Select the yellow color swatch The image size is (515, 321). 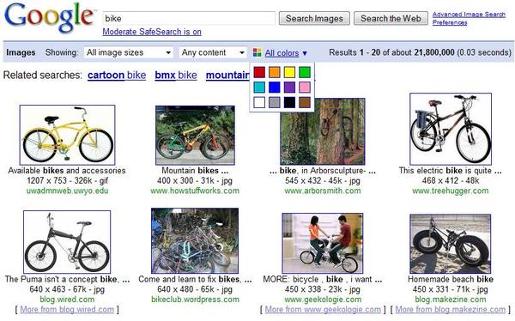tap(289, 72)
